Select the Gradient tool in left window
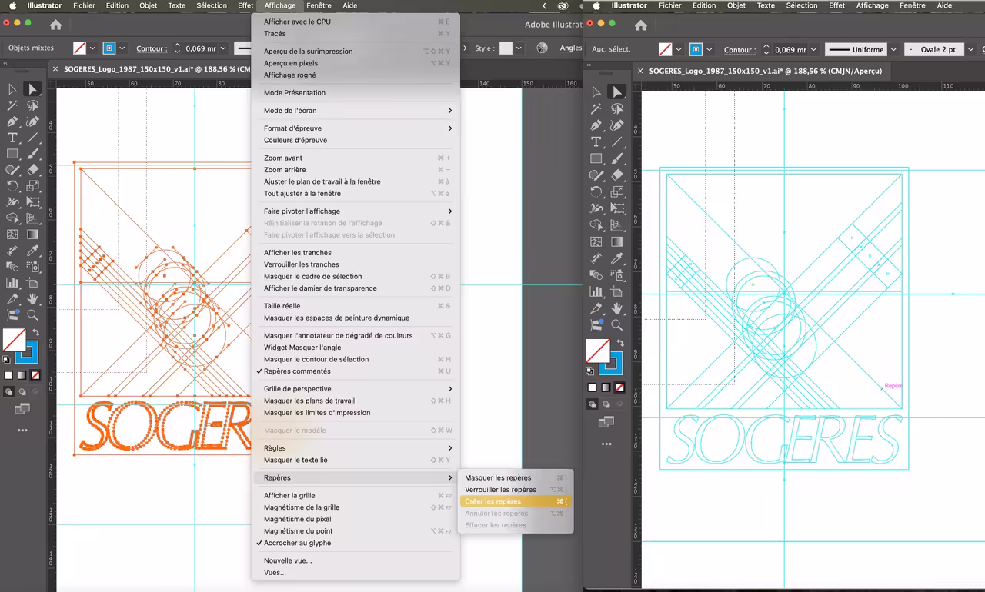The image size is (985, 592). (x=32, y=234)
